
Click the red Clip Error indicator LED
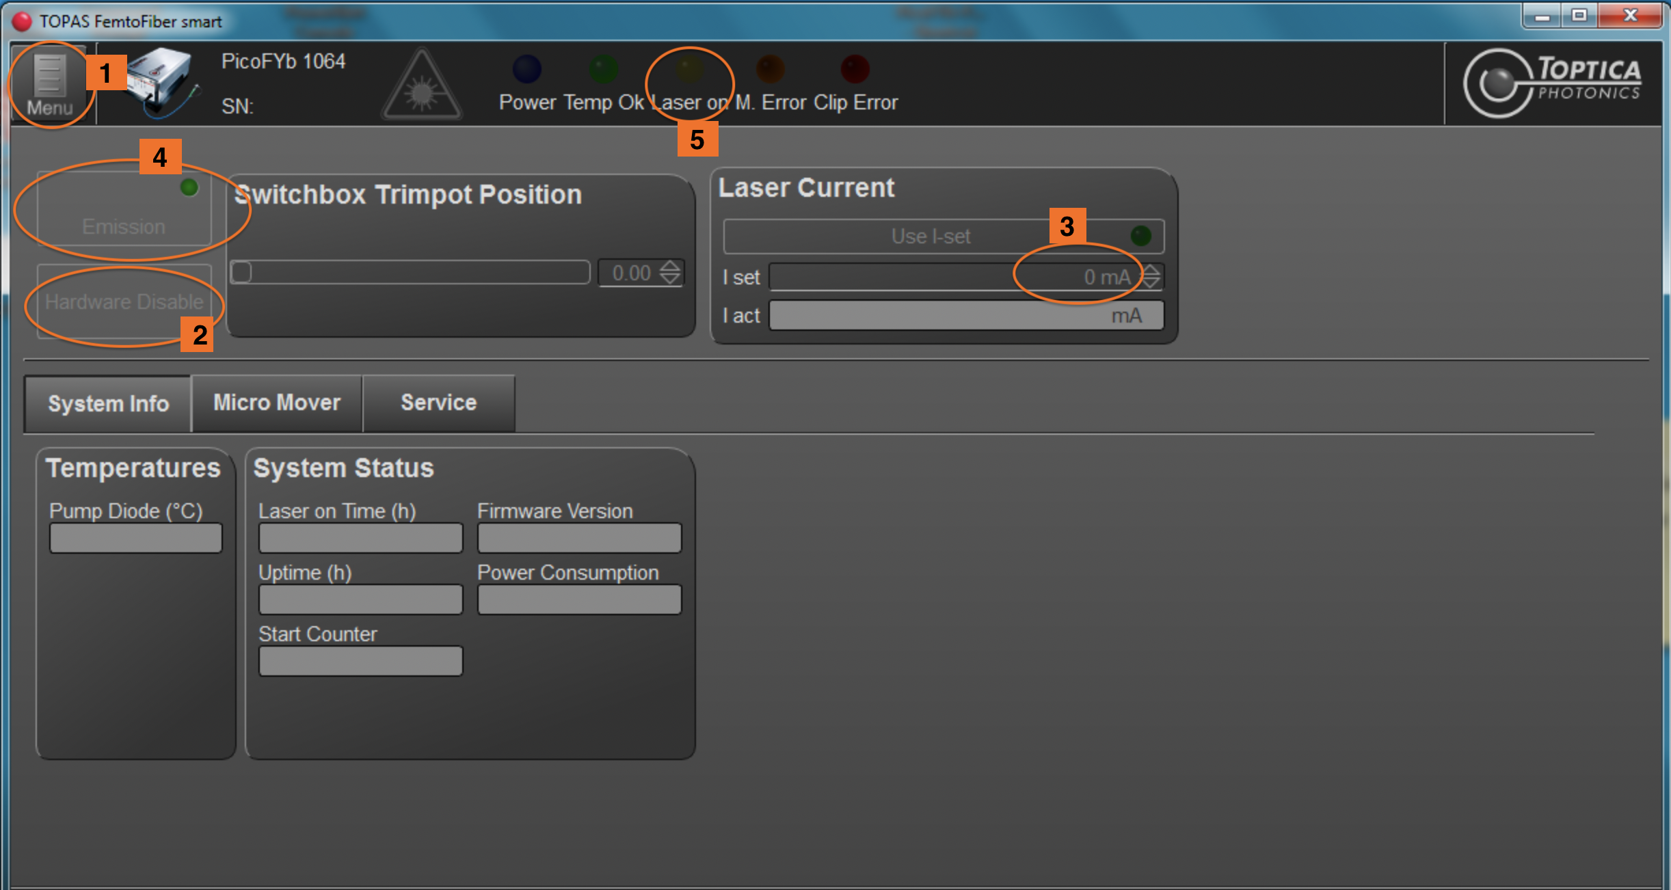tap(855, 68)
